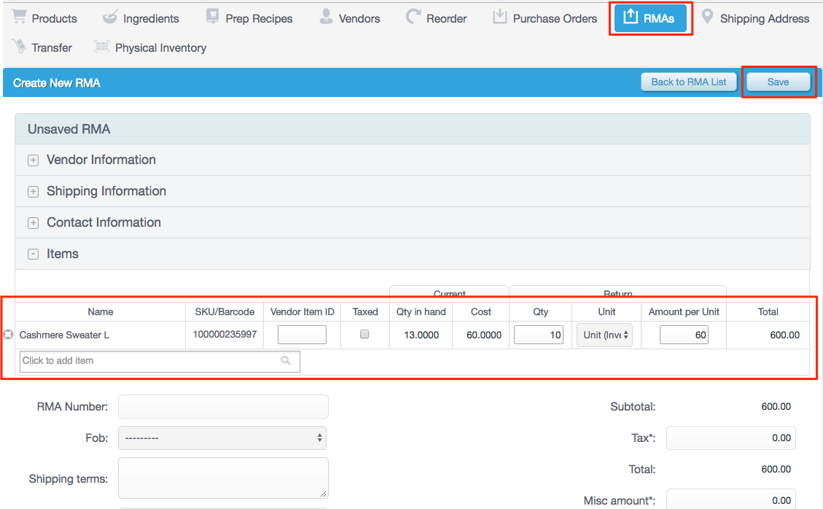Image resolution: width=823 pixels, height=509 pixels.
Task: Open the Fob dropdown
Action: pyautogui.click(x=222, y=438)
